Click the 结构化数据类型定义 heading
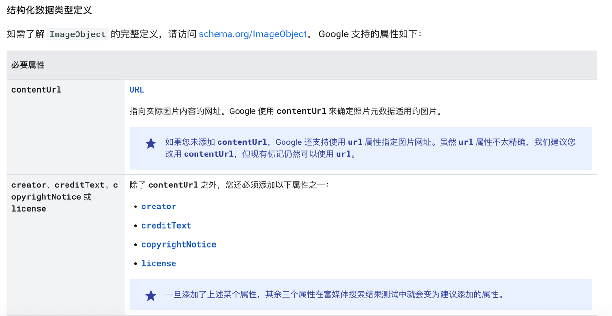 (49, 10)
